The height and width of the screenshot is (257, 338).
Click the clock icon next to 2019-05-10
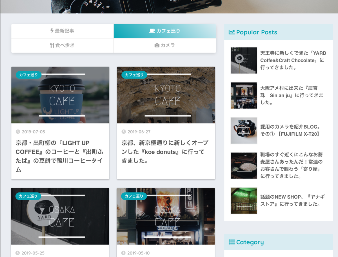tap(123, 253)
